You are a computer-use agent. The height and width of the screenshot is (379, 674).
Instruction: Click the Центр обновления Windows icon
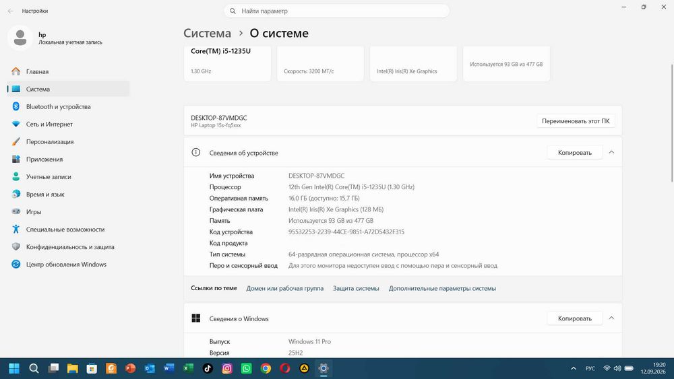(x=16, y=265)
